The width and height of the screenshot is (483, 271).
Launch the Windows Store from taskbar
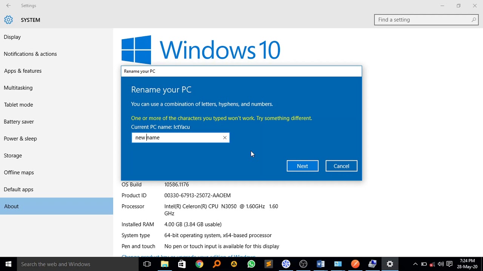tap(182, 264)
